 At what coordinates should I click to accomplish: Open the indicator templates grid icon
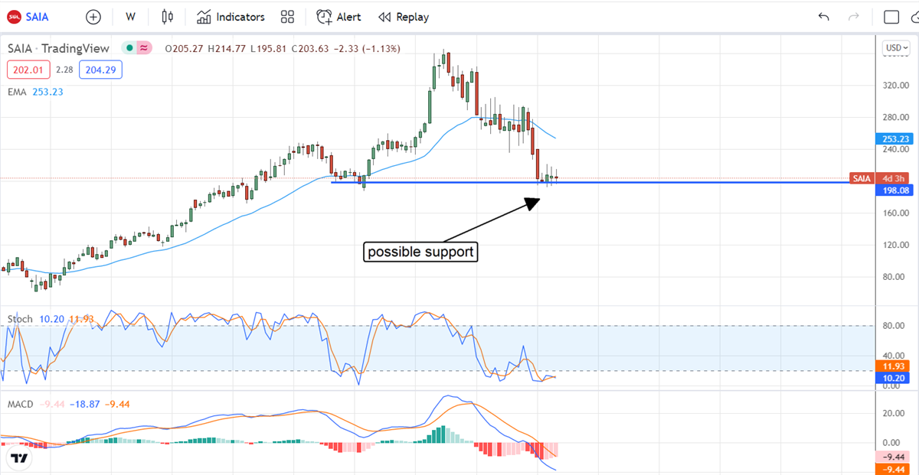point(288,17)
